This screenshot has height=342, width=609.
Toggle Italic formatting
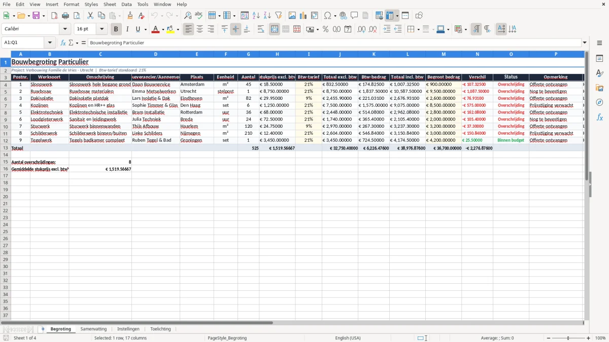127,29
